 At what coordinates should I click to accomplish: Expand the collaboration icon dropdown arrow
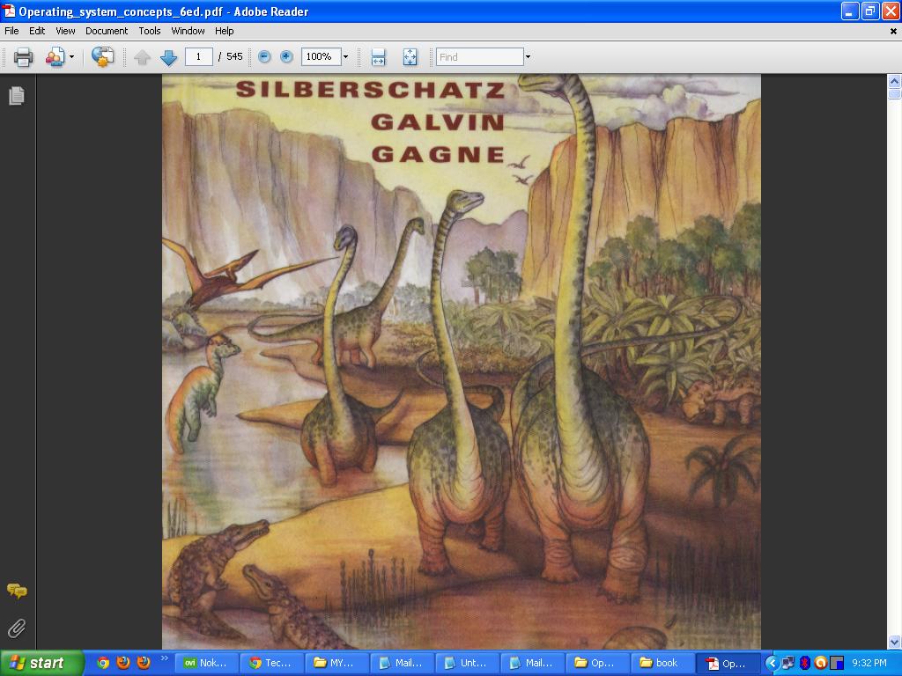coord(71,57)
